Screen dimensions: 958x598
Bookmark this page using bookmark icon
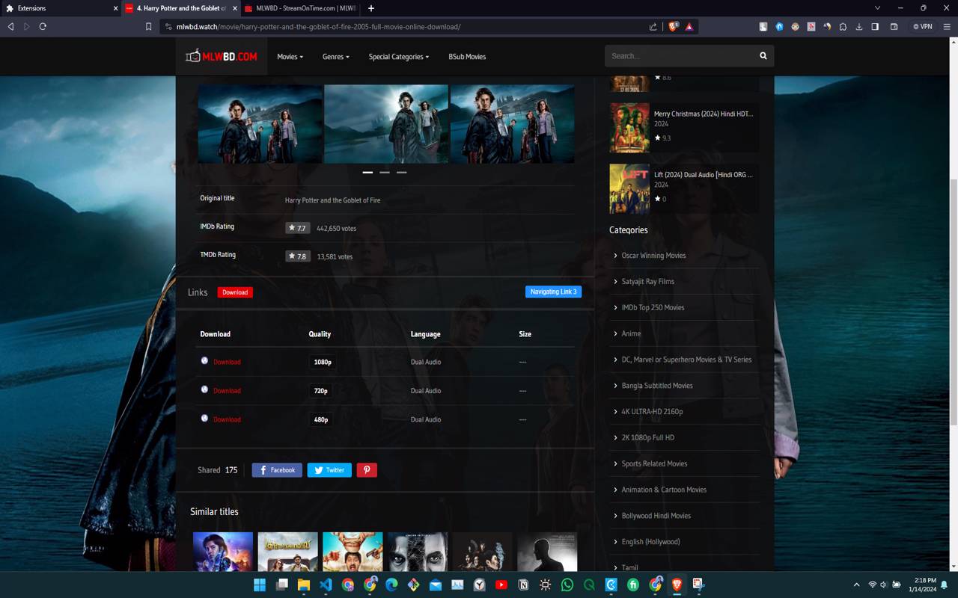tap(148, 26)
